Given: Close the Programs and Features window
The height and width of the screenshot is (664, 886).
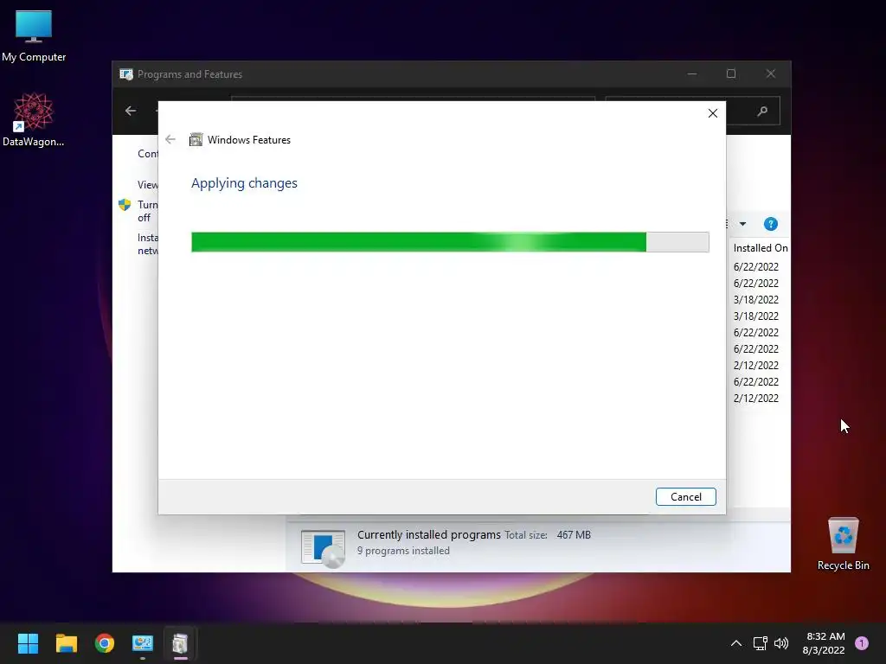Looking at the screenshot, I should coord(771,74).
